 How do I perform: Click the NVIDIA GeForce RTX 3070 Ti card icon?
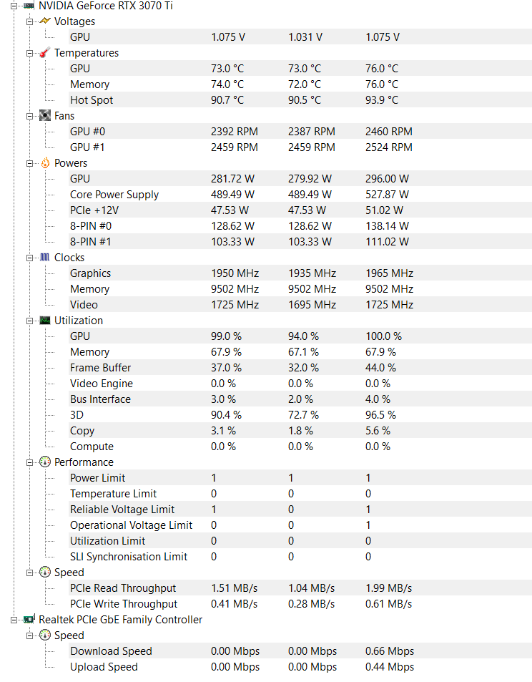click(x=29, y=6)
